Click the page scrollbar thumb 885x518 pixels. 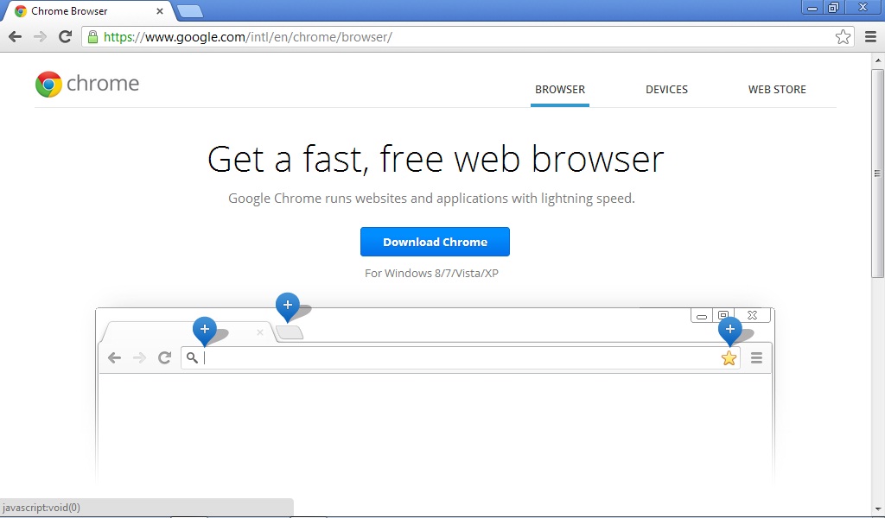[x=877, y=174]
